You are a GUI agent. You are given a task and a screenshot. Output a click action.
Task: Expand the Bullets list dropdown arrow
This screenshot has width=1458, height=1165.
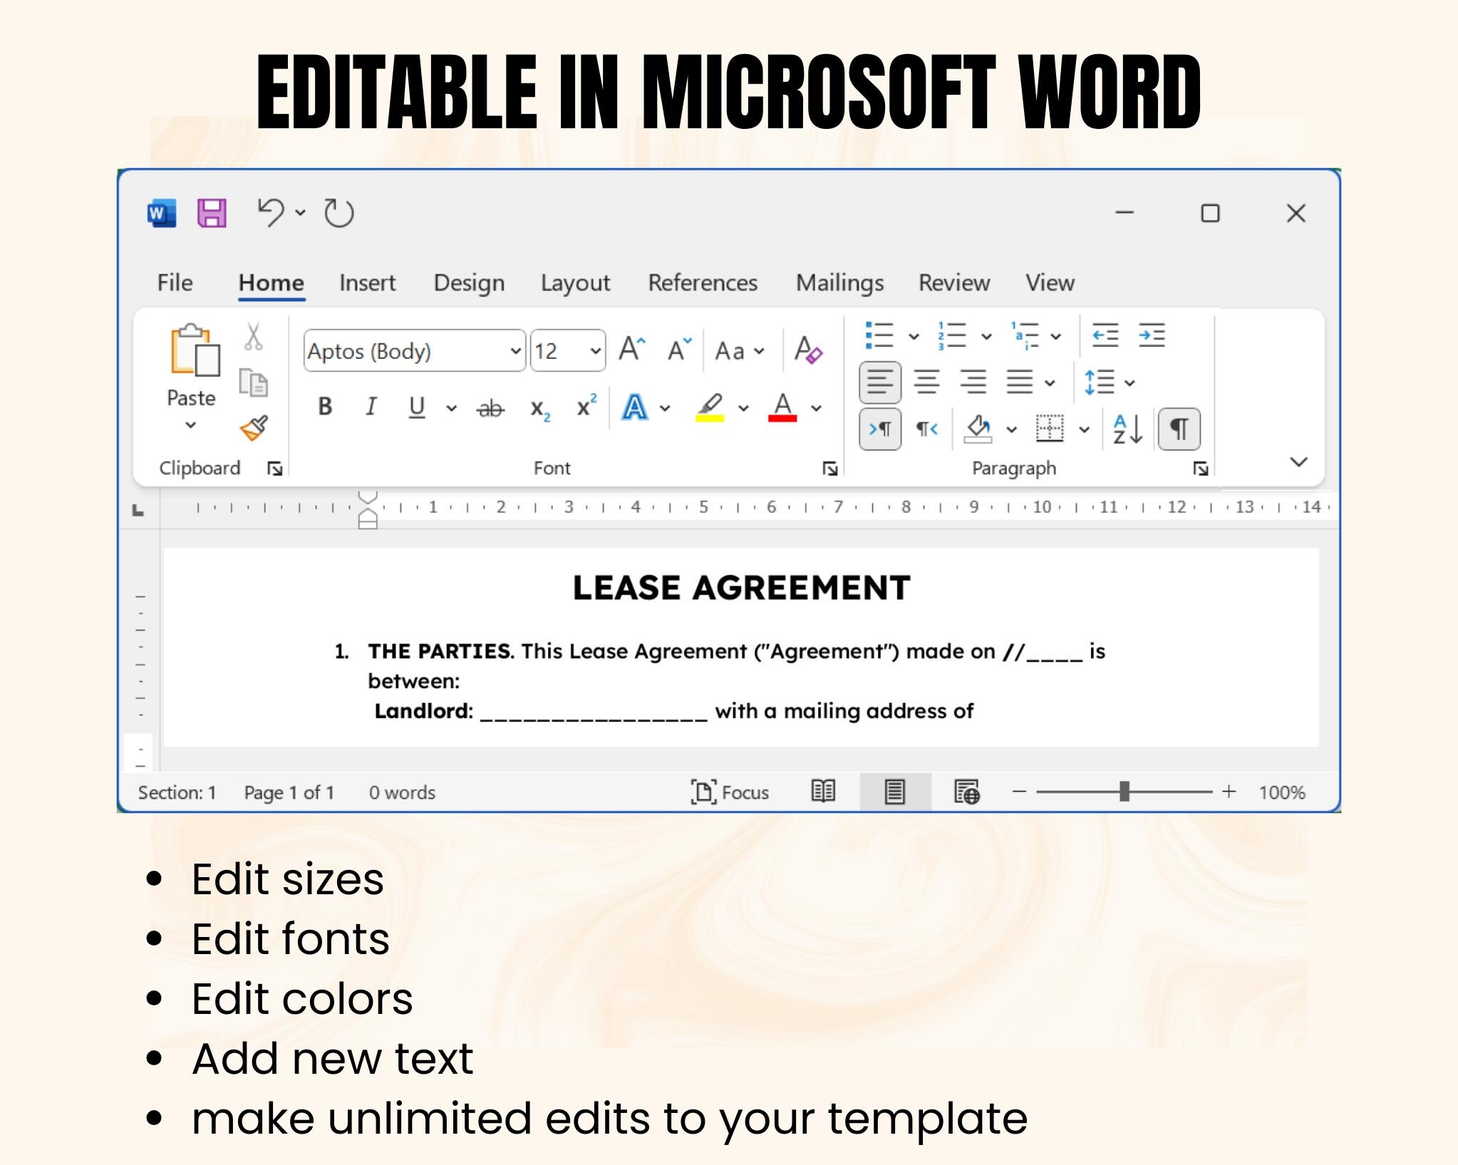(x=914, y=336)
